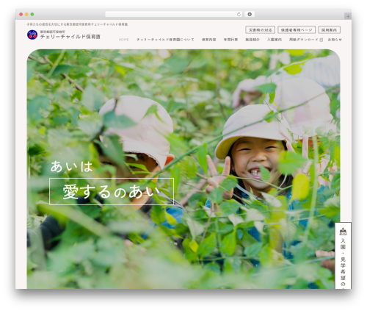The image size is (367, 311).
Task: Click the building icon in the side tab
Action: (x=343, y=232)
